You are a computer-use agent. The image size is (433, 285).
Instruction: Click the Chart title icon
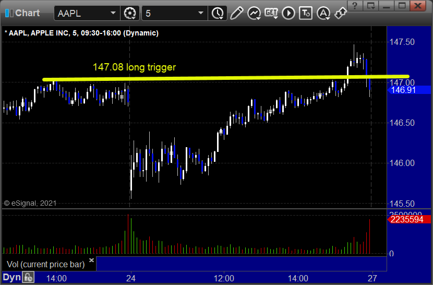pyautogui.click(x=9, y=13)
